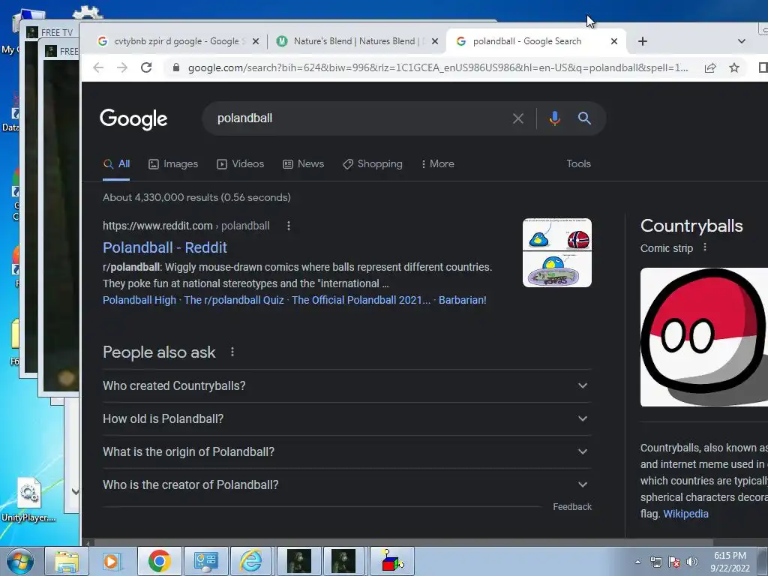The height and width of the screenshot is (576, 768).
Task: Click the colored cube app in taskbar
Action: coord(391,561)
